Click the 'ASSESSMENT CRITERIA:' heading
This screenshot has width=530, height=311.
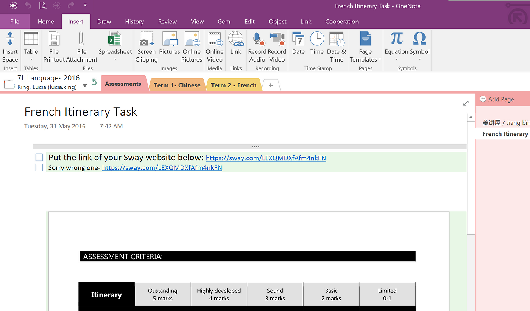[123, 257]
